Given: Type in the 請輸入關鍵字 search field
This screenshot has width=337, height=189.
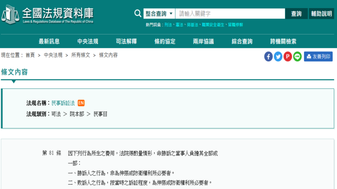Looking at the screenshot, I should point(230,14).
